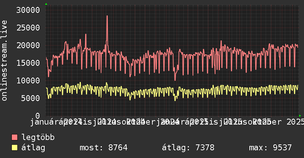
Task: Click the green arrow atop the y-axis
Action: [46, 4]
